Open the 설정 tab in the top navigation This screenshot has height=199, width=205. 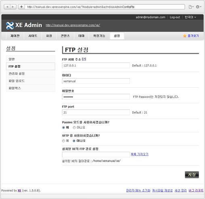(x=117, y=36)
